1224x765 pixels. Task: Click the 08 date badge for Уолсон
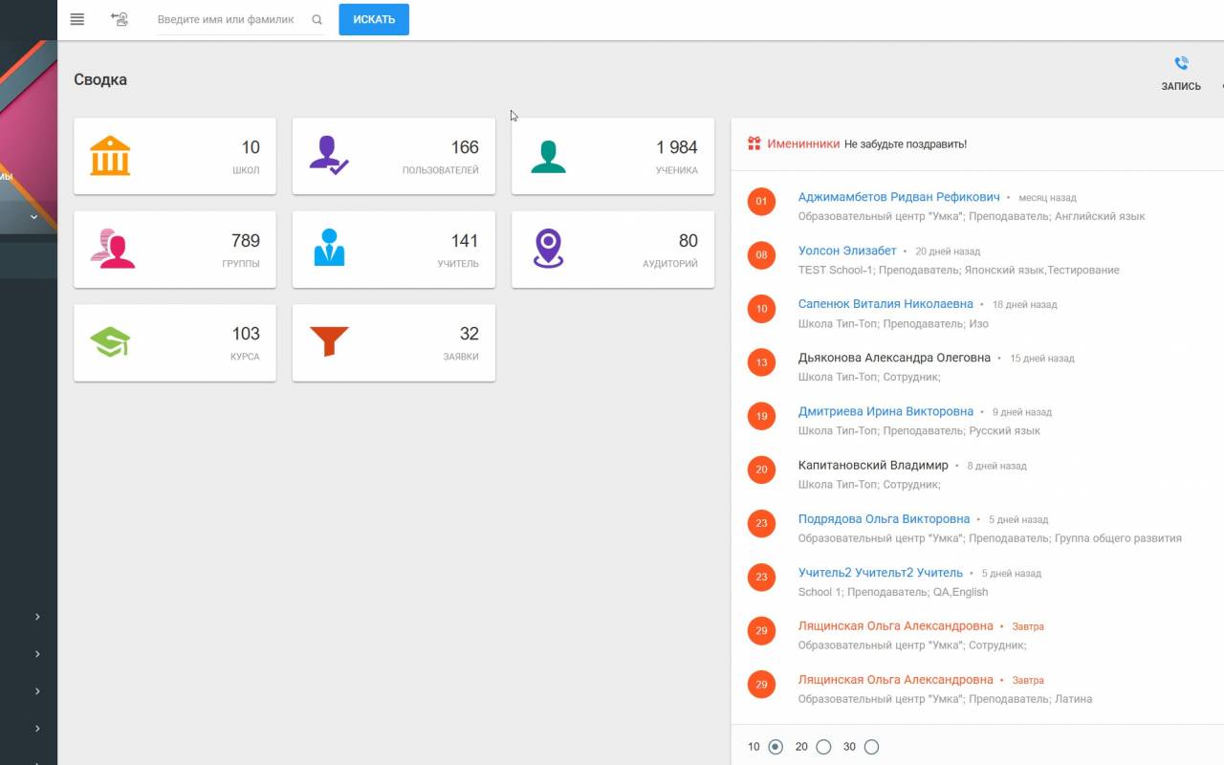(761, 255)
